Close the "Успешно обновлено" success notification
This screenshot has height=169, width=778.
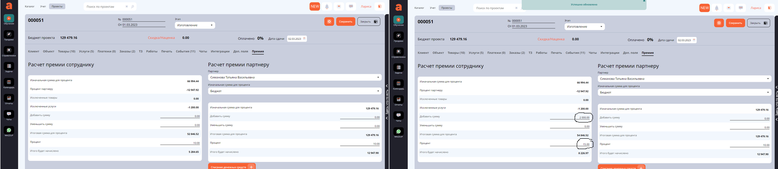pos(644,1)
